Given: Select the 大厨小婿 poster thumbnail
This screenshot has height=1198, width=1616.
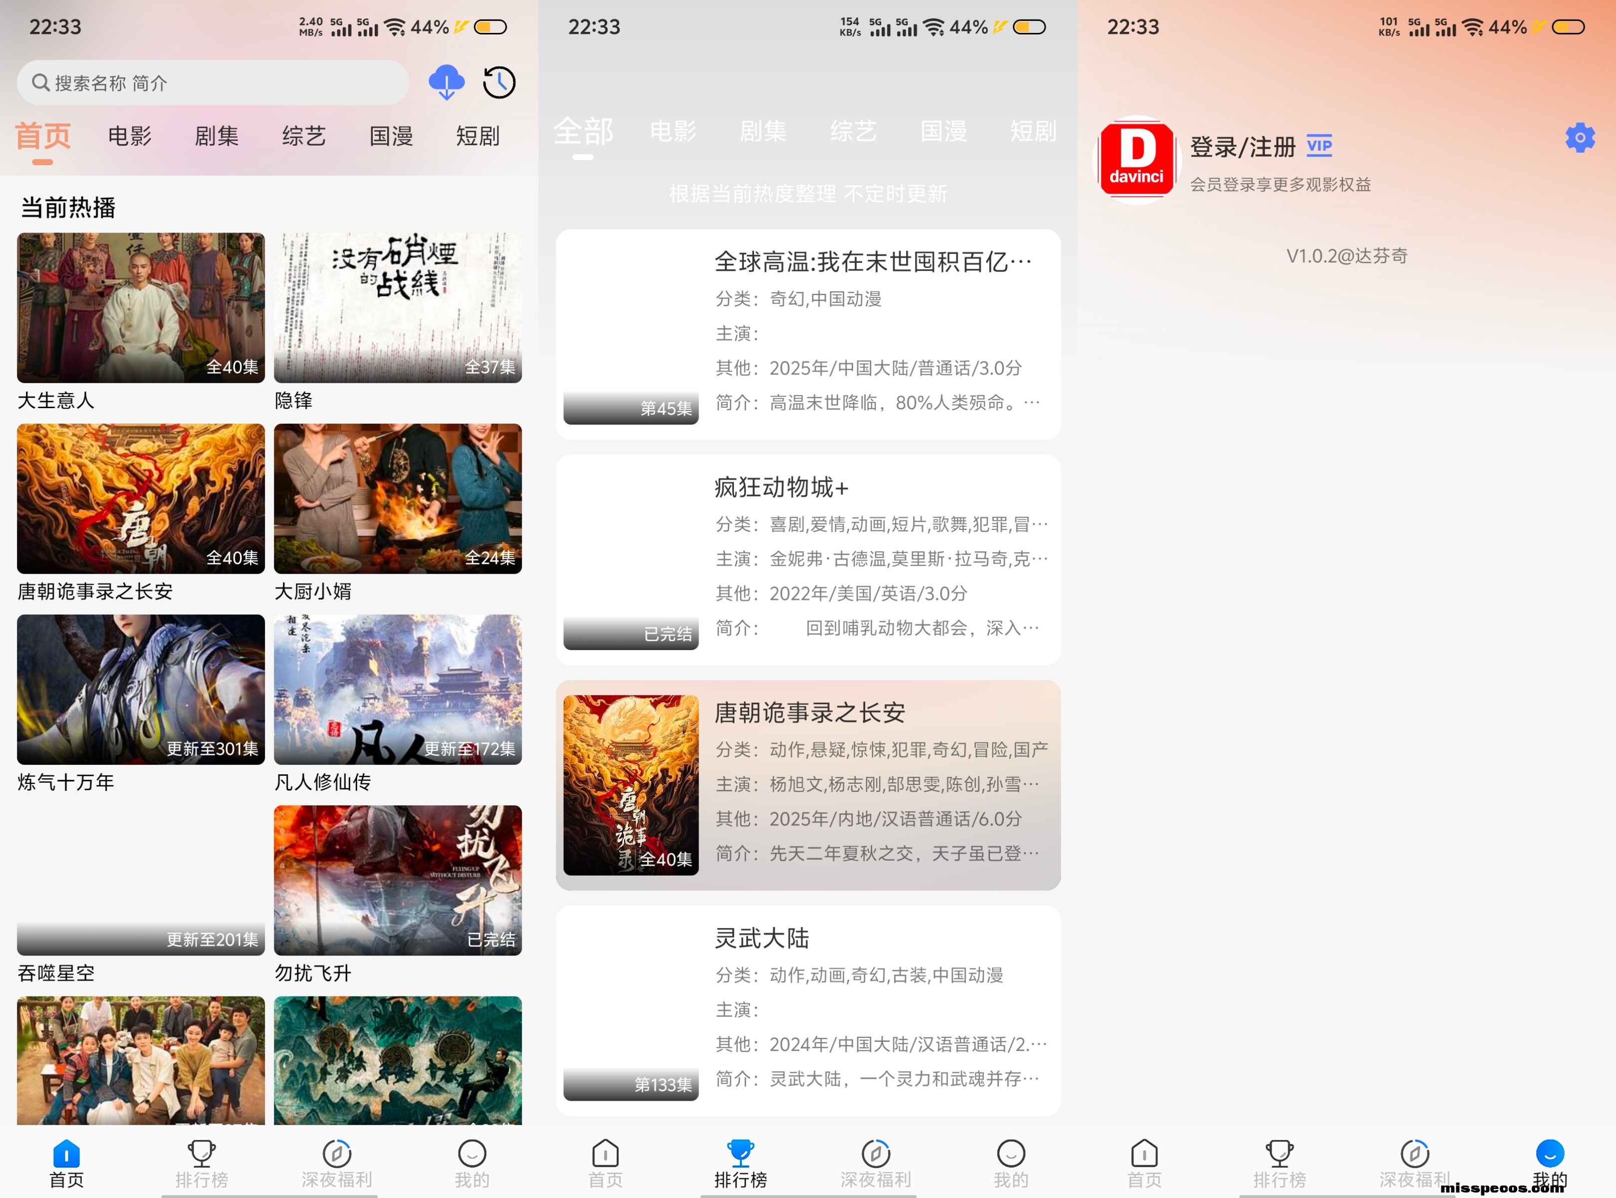Looking at the screenshot, I should tap(397, 498).
